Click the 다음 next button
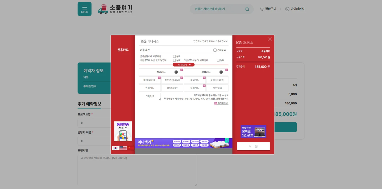Viewport: 382px width, 189px height. (253, 146)
